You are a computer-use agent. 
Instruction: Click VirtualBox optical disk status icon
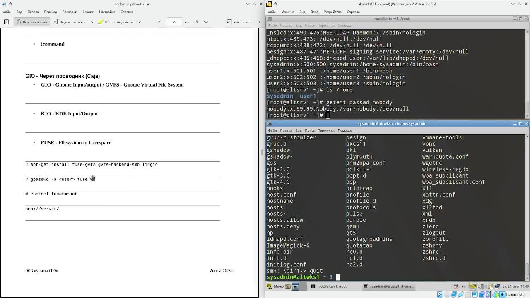pos(447,294)
